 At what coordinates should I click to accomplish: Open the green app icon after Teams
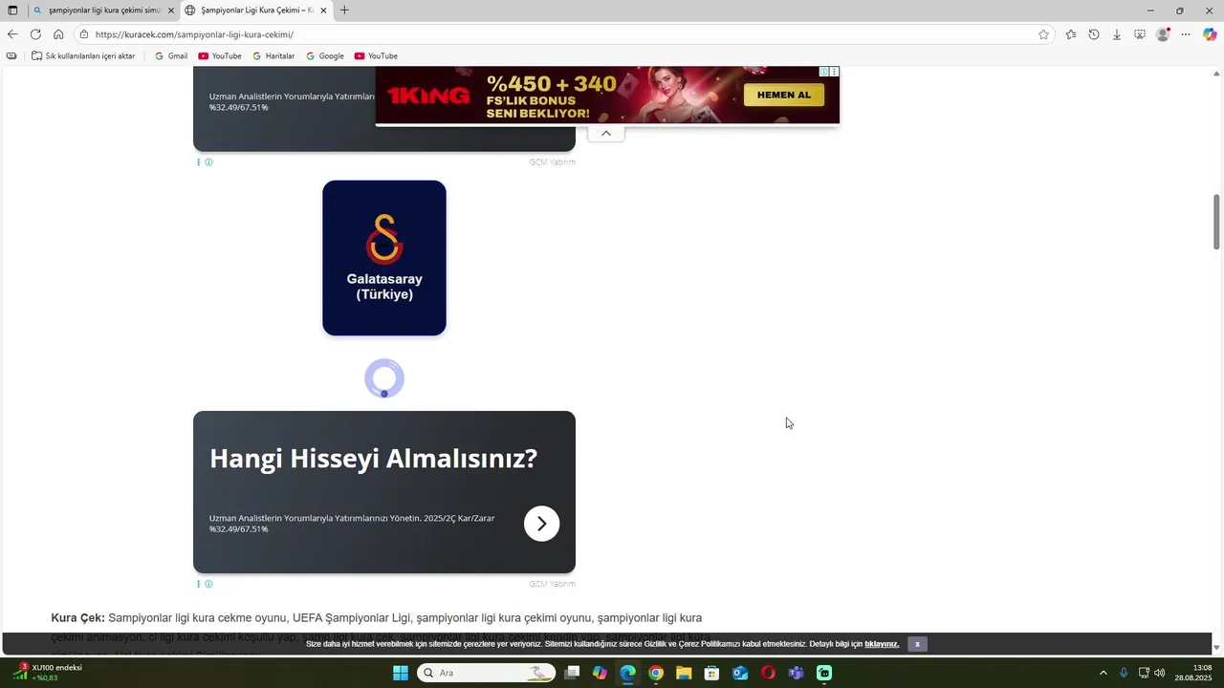824,673
